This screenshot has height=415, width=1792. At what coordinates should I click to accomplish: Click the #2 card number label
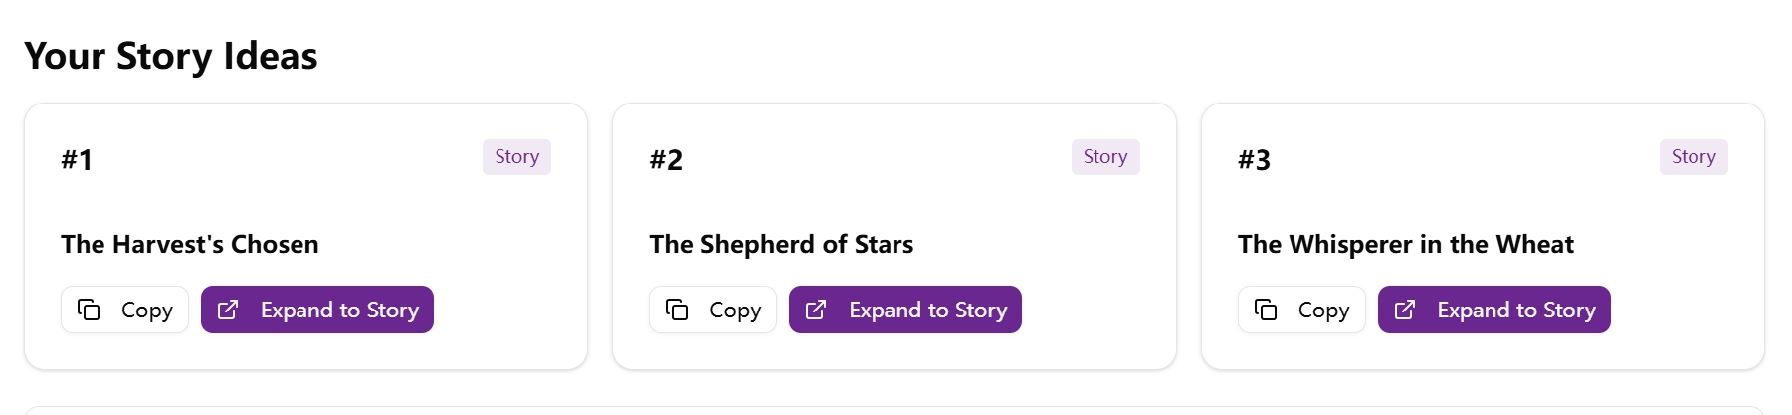(x=666, y=160)
